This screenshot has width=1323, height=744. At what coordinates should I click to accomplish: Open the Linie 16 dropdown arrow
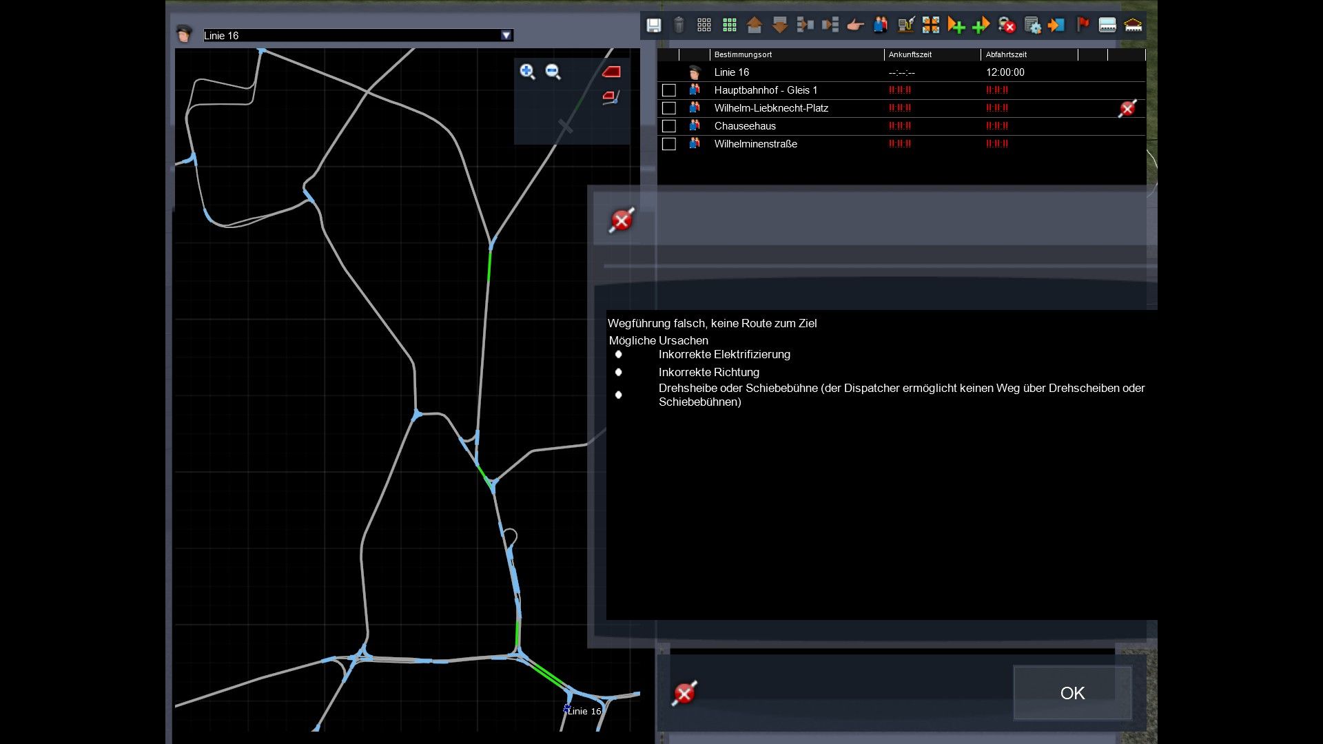click(x=506, y=35)
